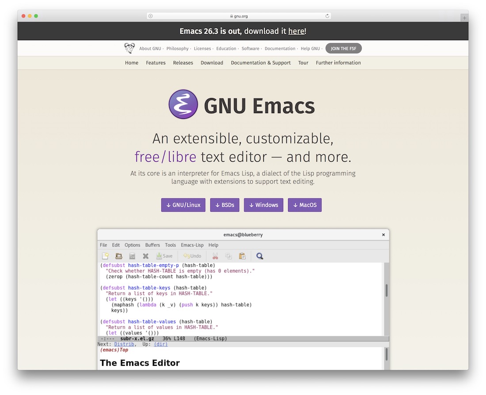The image size is (486, 395).
Task: Open the Options menu in Emacs
Action: pyautogui.click(x=133, y=245)
